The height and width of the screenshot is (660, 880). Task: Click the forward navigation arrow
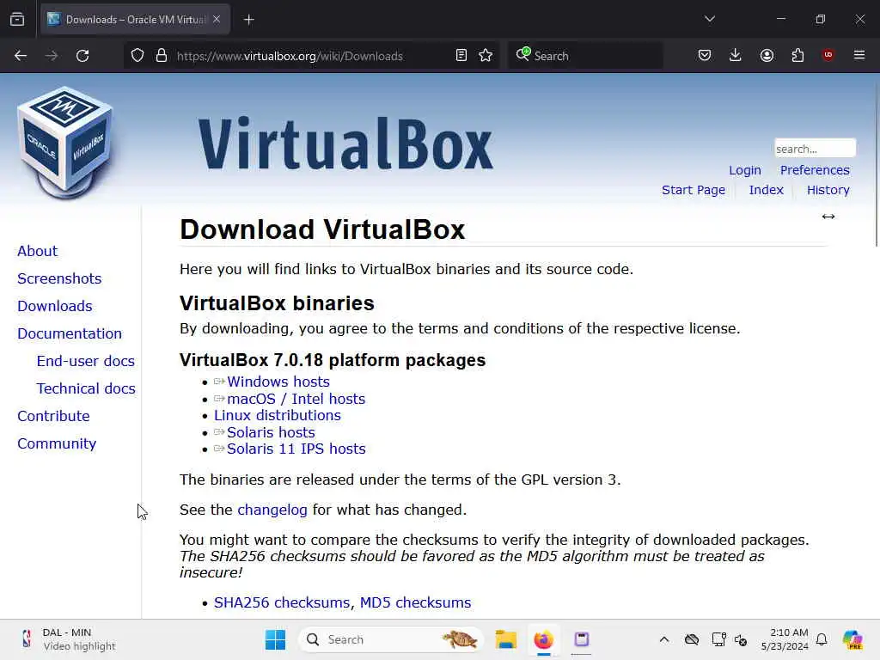click(x=52, y=56)
